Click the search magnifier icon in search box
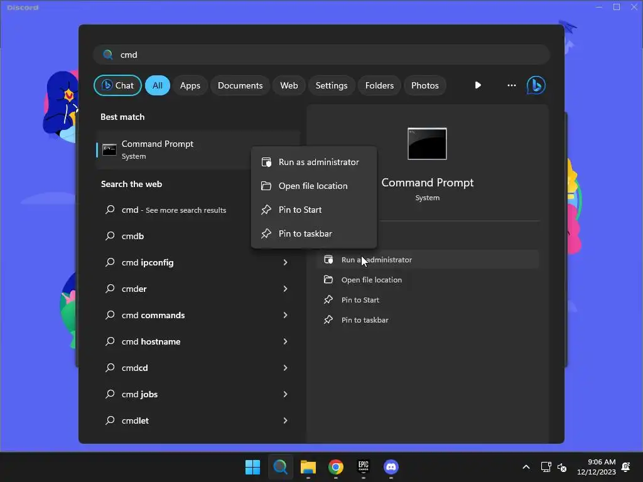Image resolution: width=643 pixels, height=482 pixels. tap(108, 55)
